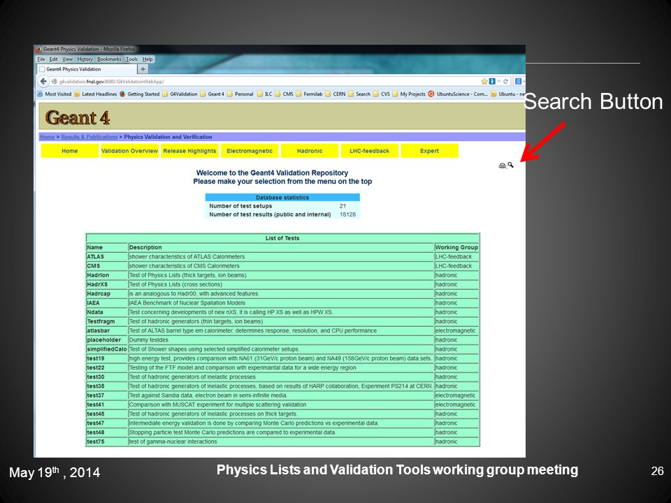Click the blue bookmark-list icon in the URL bar

point(492,81)
